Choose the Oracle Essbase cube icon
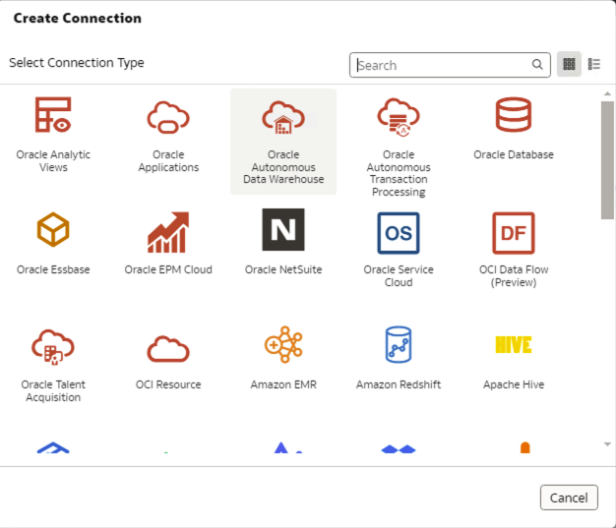616x528 pixels. pyautogui.click(x=53, y=231)
